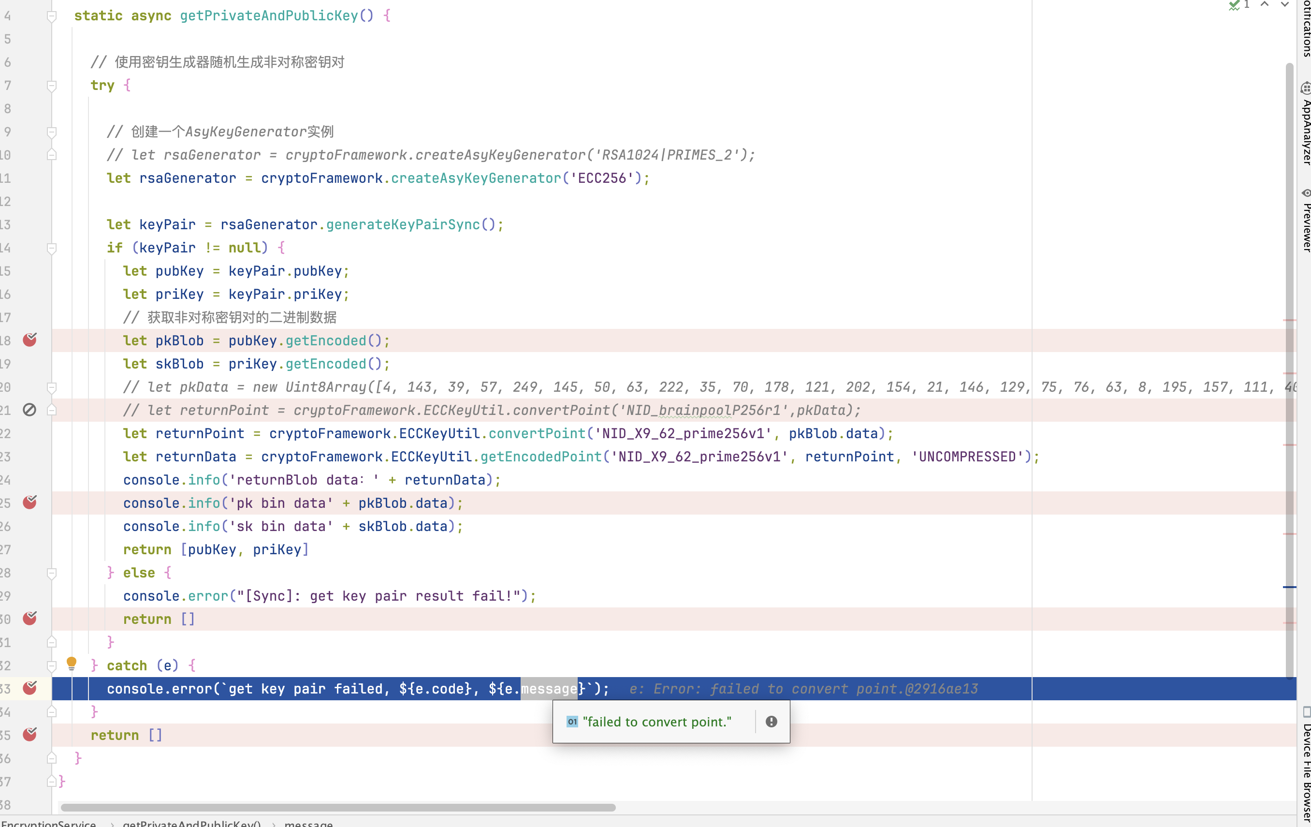
Task: Click the fold end marker on line 36
Action: [52, 758]
